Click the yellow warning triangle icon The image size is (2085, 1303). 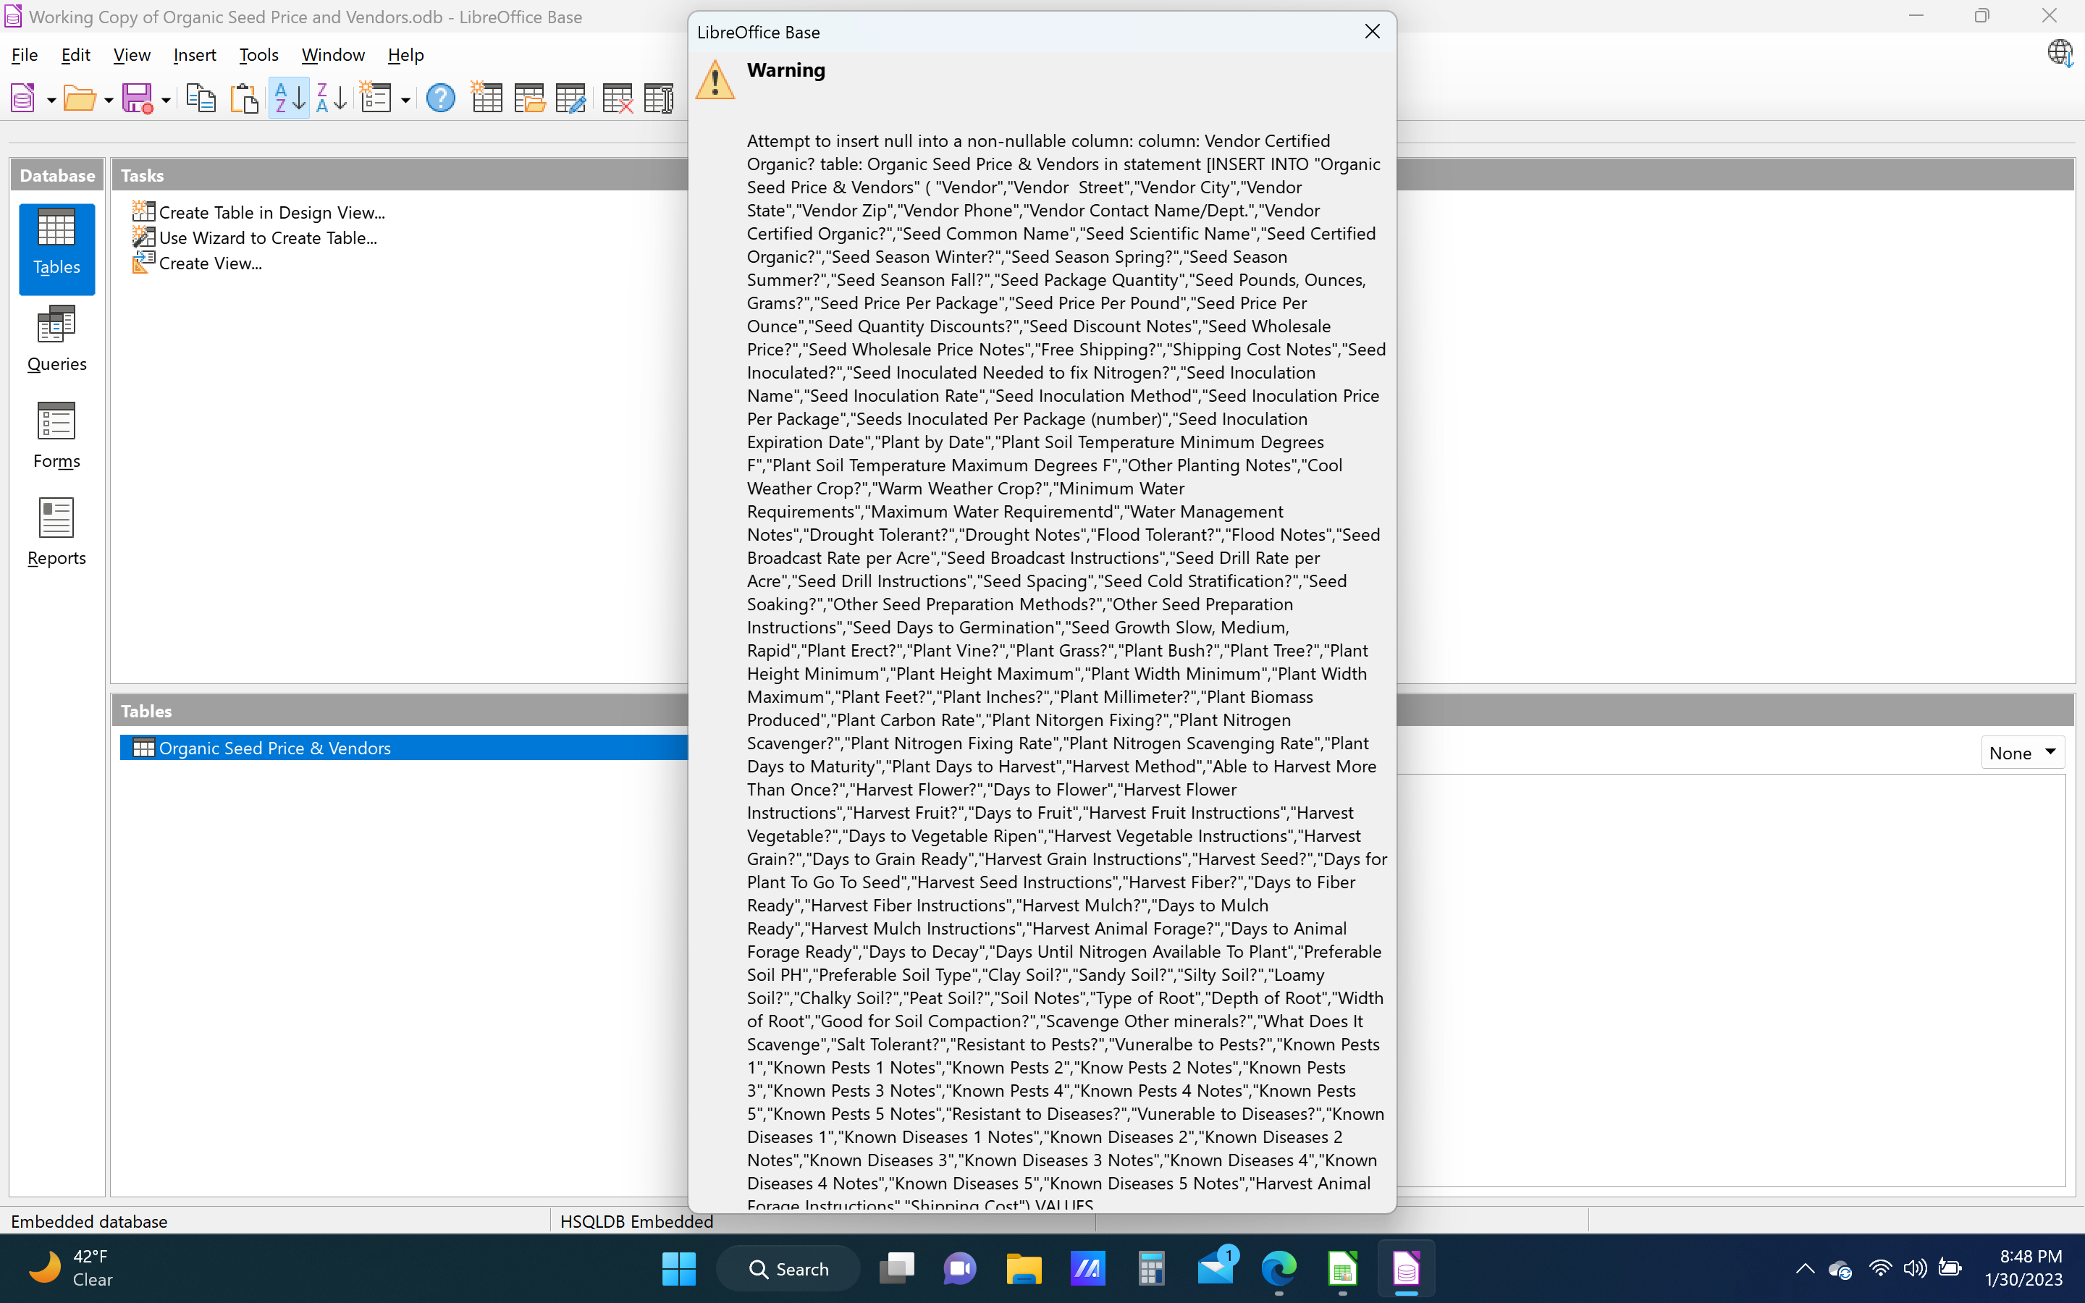pyautogui.click(x=715, y=80)
